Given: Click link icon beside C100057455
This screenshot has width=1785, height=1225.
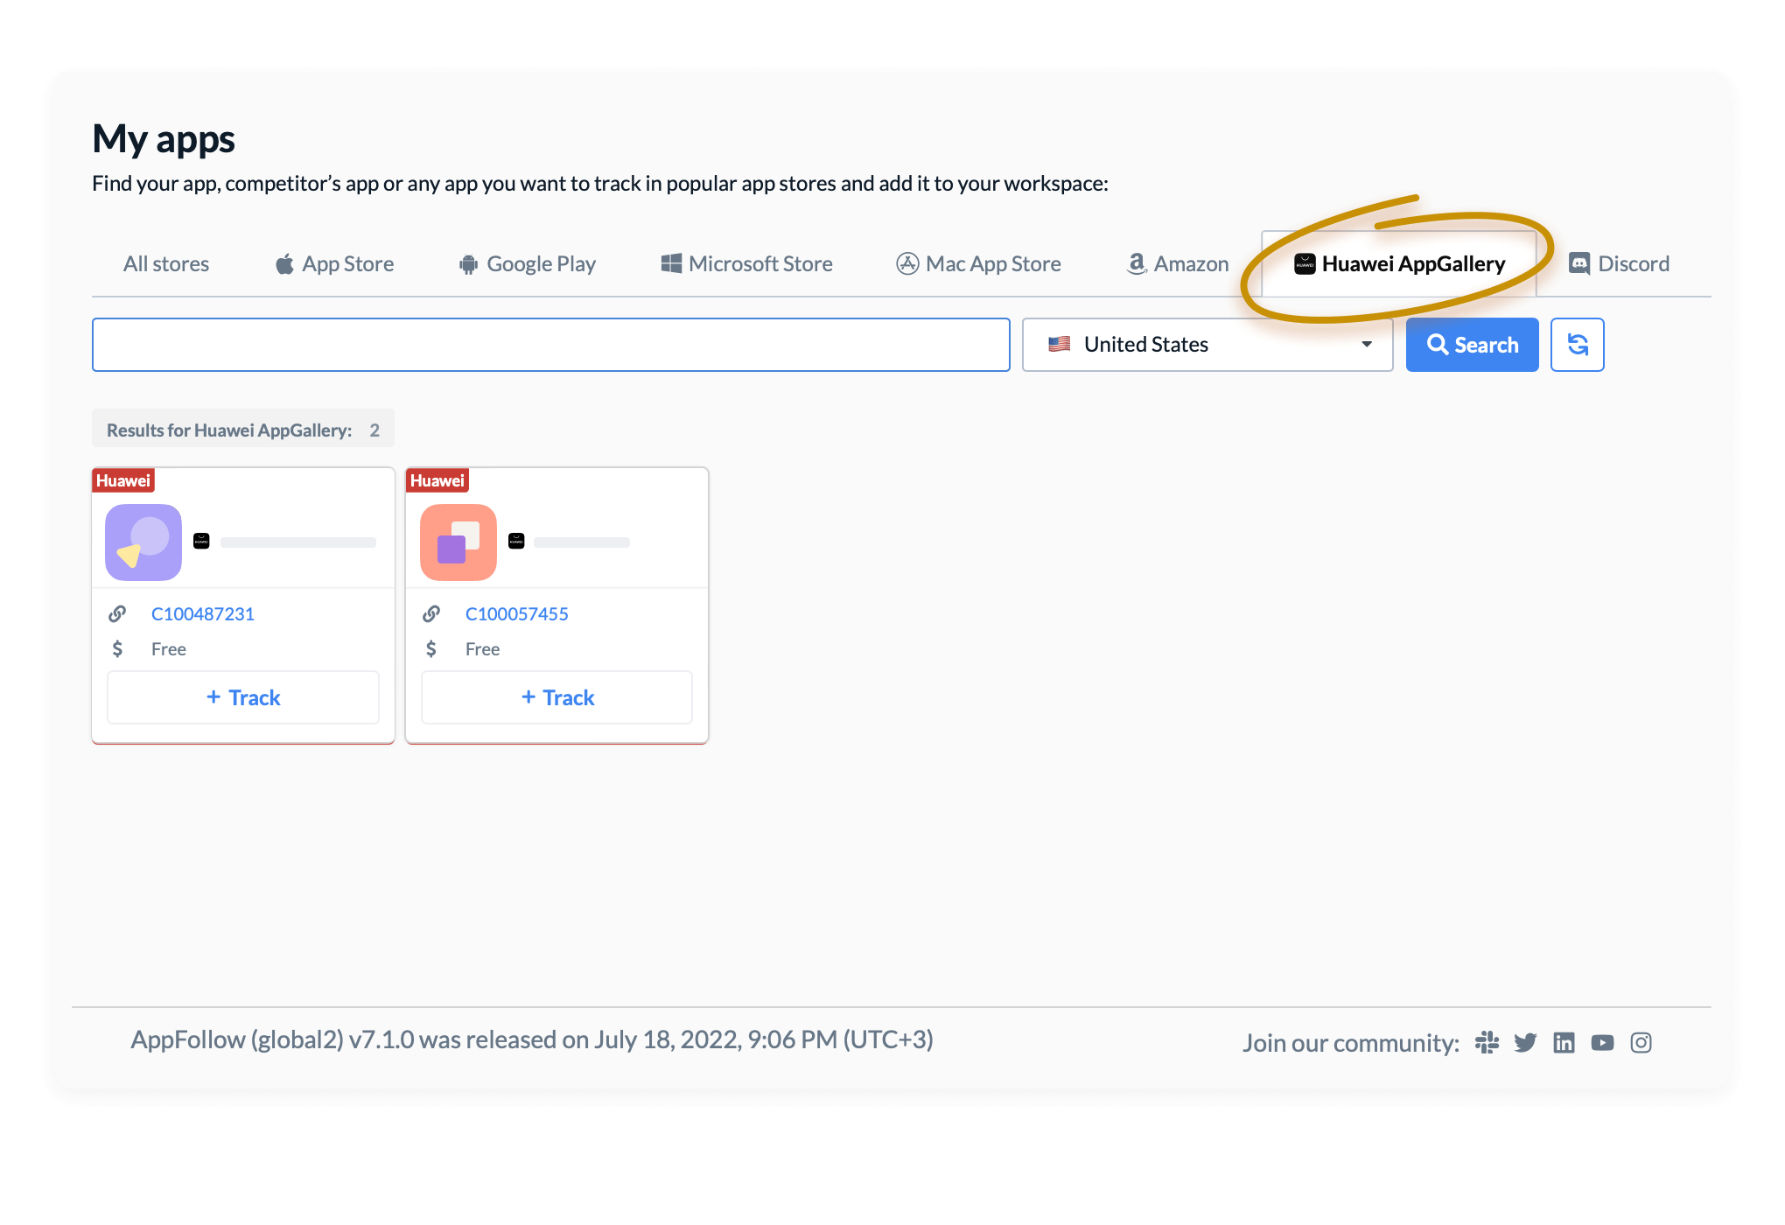Looking at the screenshot, I should pos(431,614).
